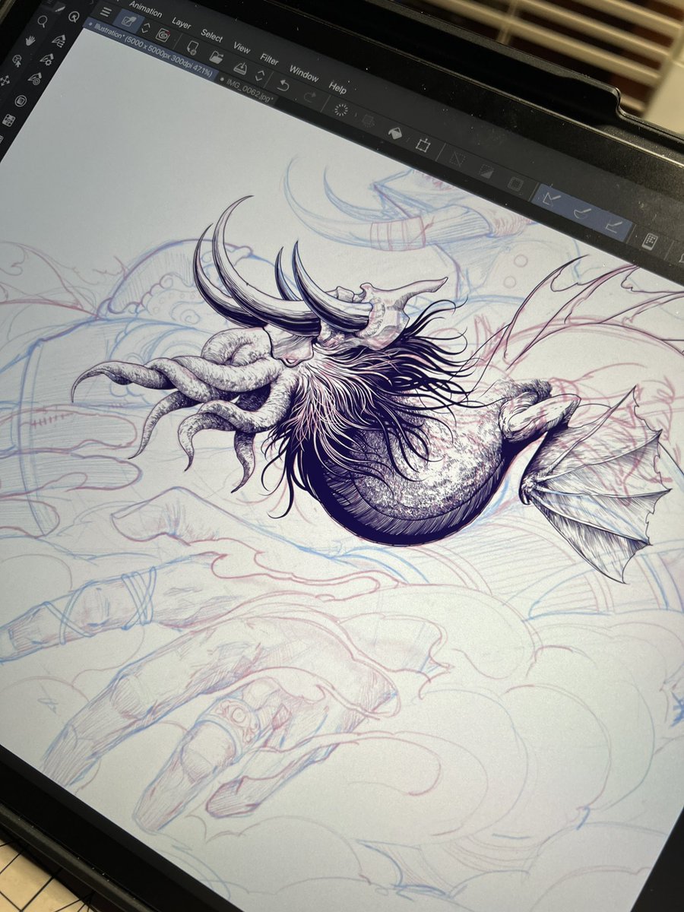This screenshot has height=912, width=684.
Task: Click the Redo arrow
Action: click(309, 97)
